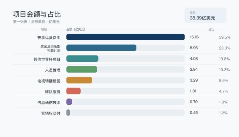This screenshot has height=137, width=239.
Task: Click the dark navy 赛事运营费用 bar
Action: click(125, 37)
